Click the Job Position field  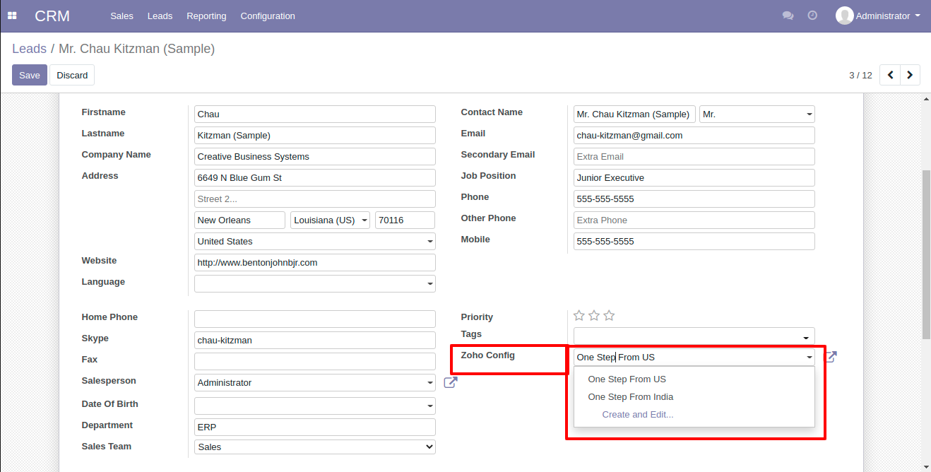(694, 177)
